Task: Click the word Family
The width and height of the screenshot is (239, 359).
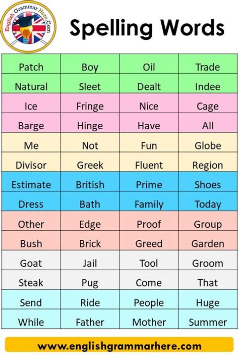Action: coord(149,204)
